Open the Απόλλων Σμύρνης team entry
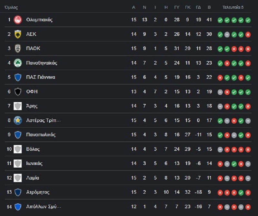 tap(44, 206)
